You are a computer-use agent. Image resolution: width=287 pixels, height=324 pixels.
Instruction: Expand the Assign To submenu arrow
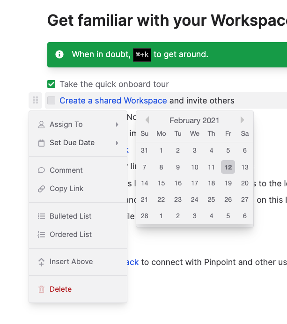tap(117, 125)
